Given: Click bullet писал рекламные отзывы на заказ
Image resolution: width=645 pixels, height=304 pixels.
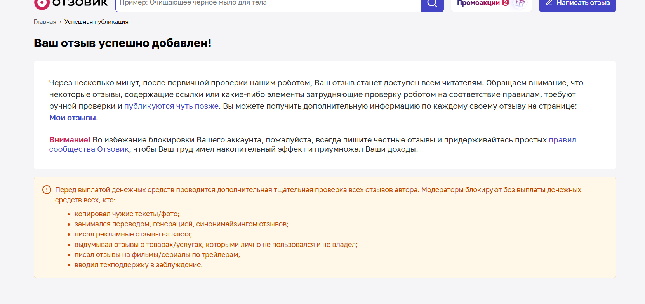Looking at the screenshot, I should [133, 234].
